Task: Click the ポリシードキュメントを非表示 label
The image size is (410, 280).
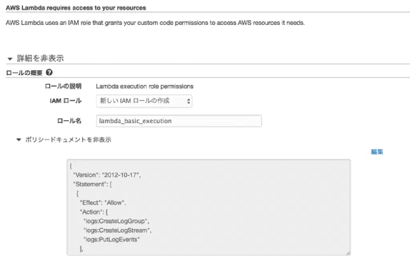Action: pyautogui.click(x=68, y=140)
